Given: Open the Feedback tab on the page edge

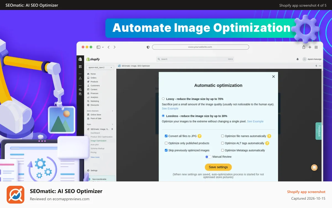Looking at the screenshot, I should click(x=318, y=131).
